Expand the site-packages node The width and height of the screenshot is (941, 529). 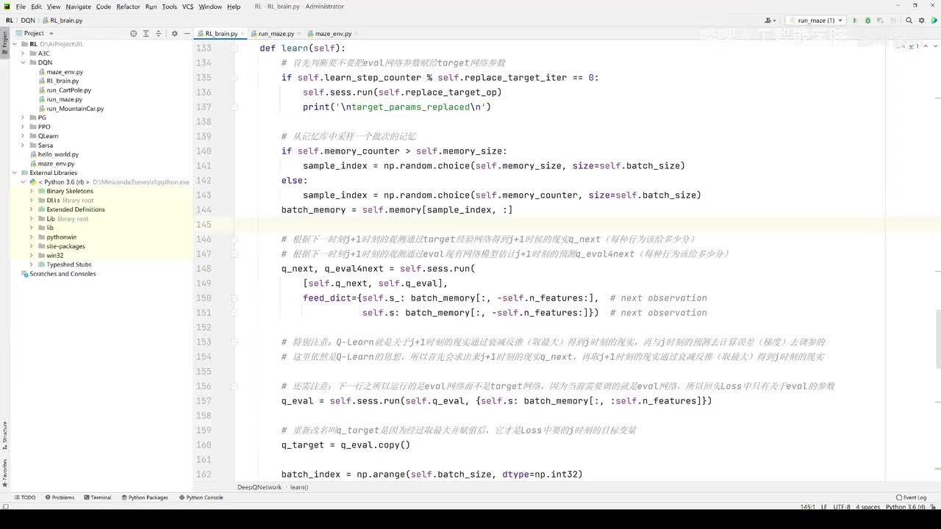tap(32, 246)
